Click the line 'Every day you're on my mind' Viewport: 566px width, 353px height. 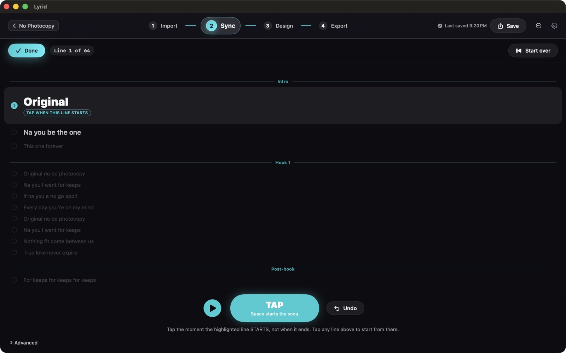(58, 208)
